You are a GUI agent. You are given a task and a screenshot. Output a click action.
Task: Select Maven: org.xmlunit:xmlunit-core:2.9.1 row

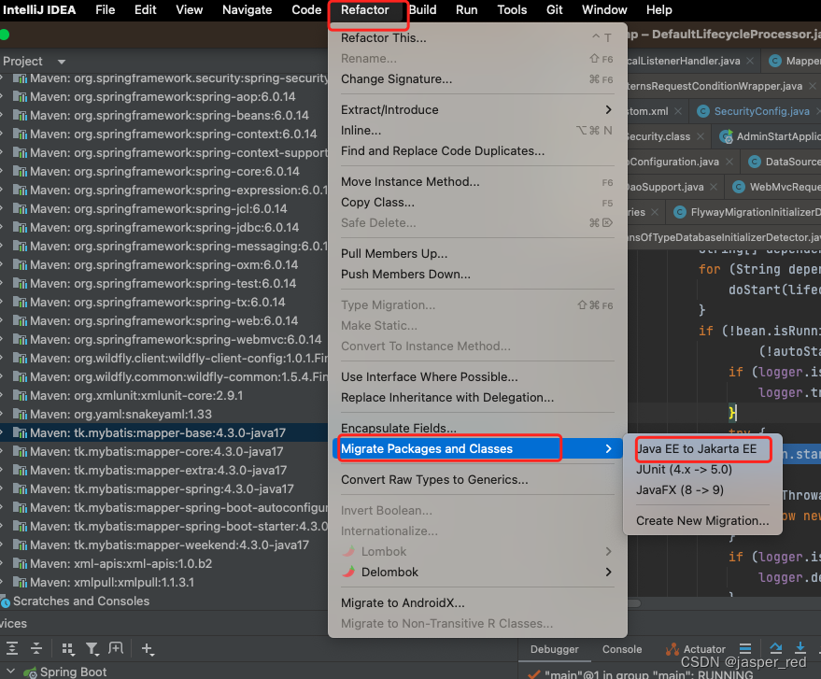[163, 396]
